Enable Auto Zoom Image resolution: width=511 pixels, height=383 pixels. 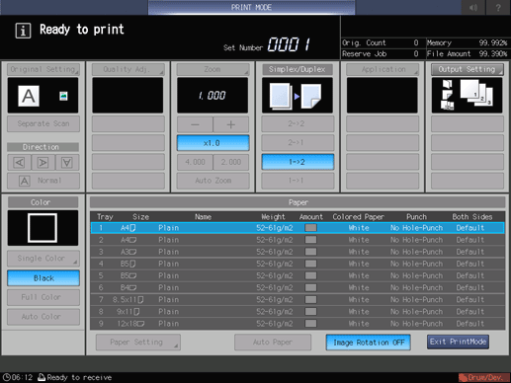click(x=213, y=181)
